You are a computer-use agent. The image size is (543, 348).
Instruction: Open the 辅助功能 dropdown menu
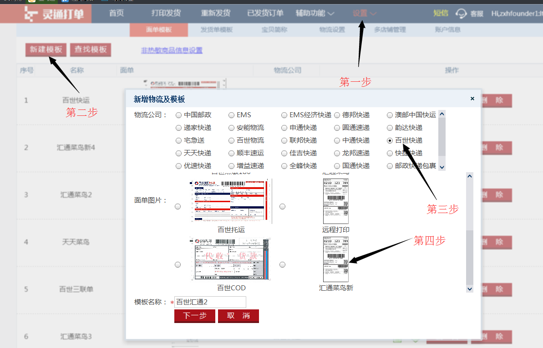click(x=315, y=14)
